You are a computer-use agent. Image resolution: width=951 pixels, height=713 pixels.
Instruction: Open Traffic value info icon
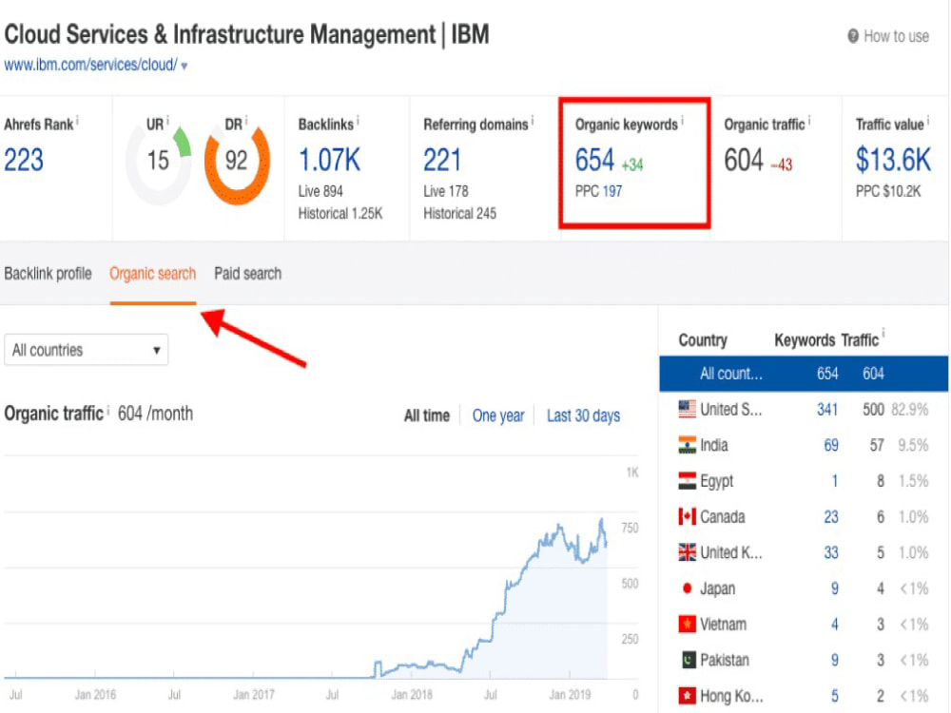[928, 121]
